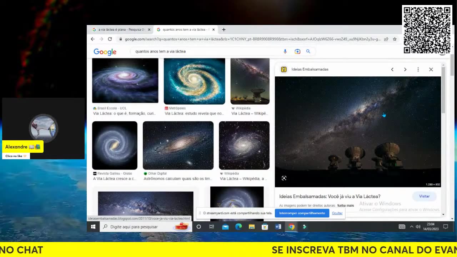Start voice search with microphone icon
Image resolution: width=457 pixels, height=257 pixels.
[x=285, y=51]
